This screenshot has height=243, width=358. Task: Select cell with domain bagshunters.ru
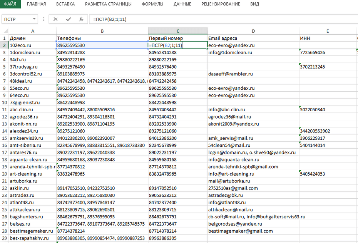(33, 217)
